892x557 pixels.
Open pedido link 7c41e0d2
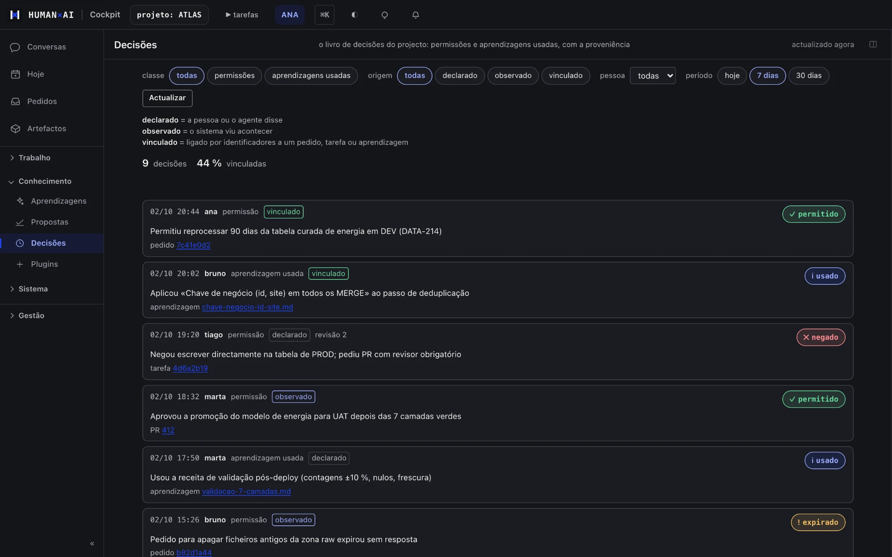tap(193, 245)
